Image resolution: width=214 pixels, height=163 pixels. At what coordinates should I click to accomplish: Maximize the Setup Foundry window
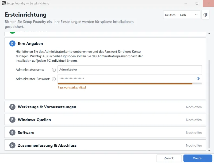197,3
